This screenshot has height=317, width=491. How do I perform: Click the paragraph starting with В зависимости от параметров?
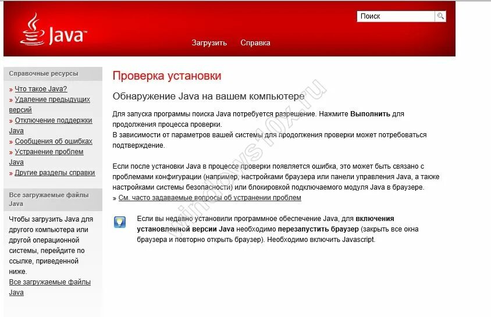pyautogui.click(x=269, y=140)
